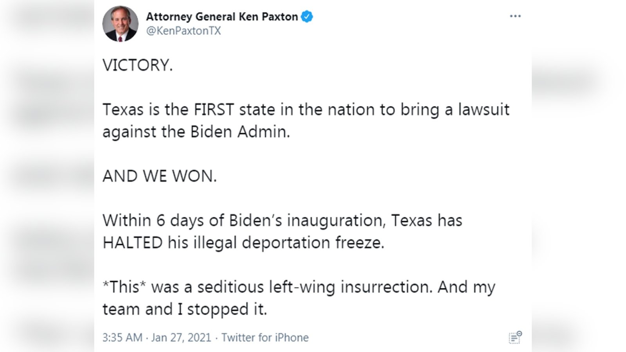This screenshot has width=626, height=352.
Task: Click the line beginning 'Texas is the FIRST state'
Action: 306,110
